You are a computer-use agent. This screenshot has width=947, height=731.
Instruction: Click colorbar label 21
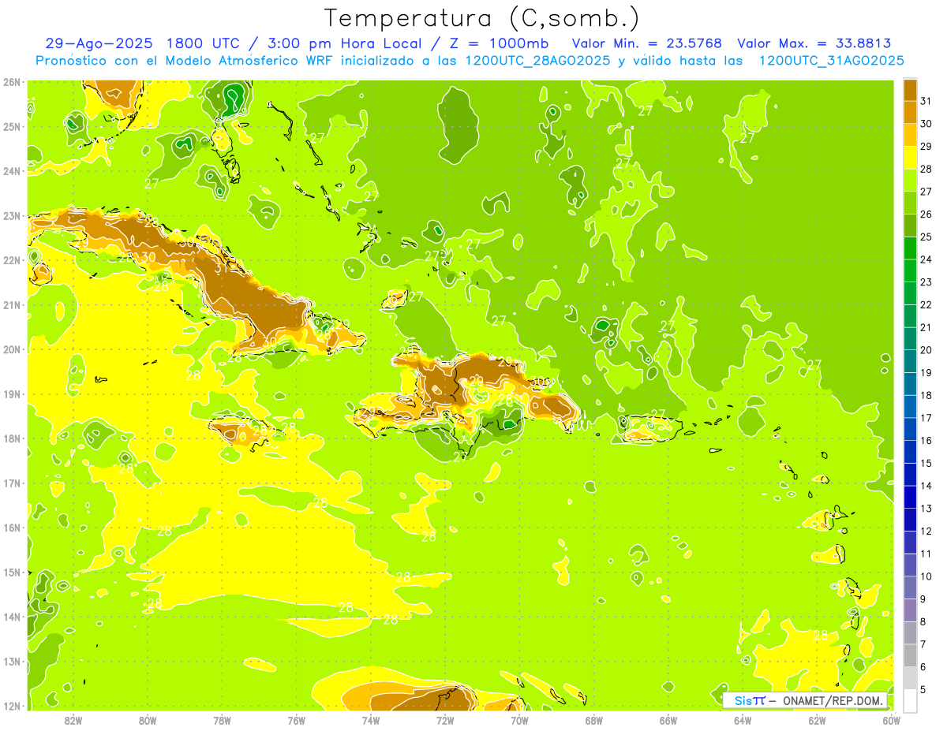tap(926, 327)
